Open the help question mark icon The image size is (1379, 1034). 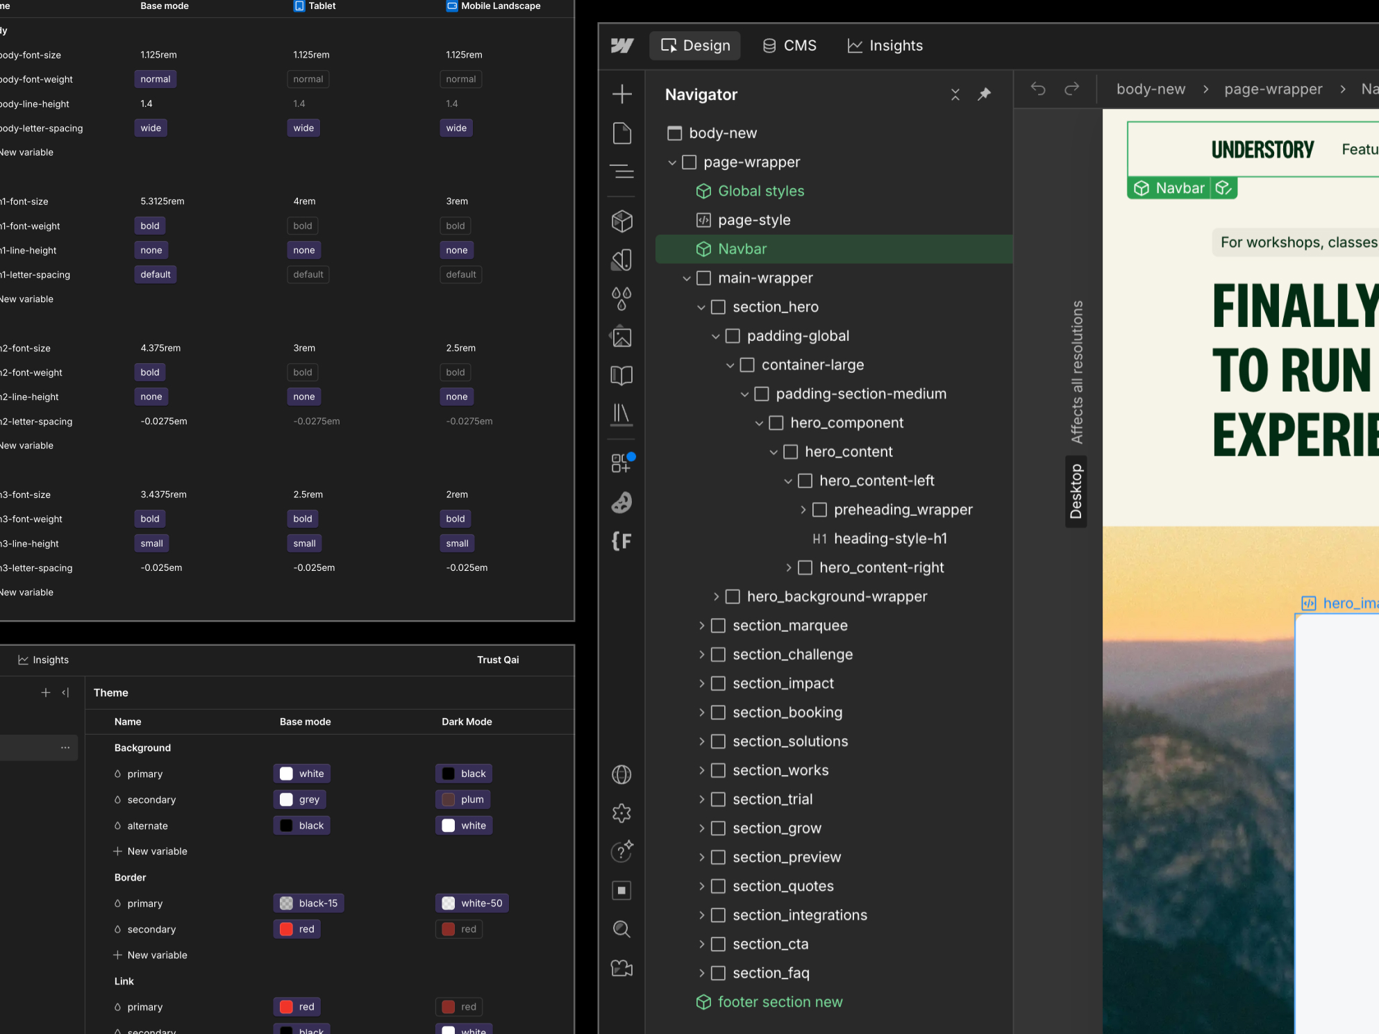pyautogui.click(x=622, y=851)
